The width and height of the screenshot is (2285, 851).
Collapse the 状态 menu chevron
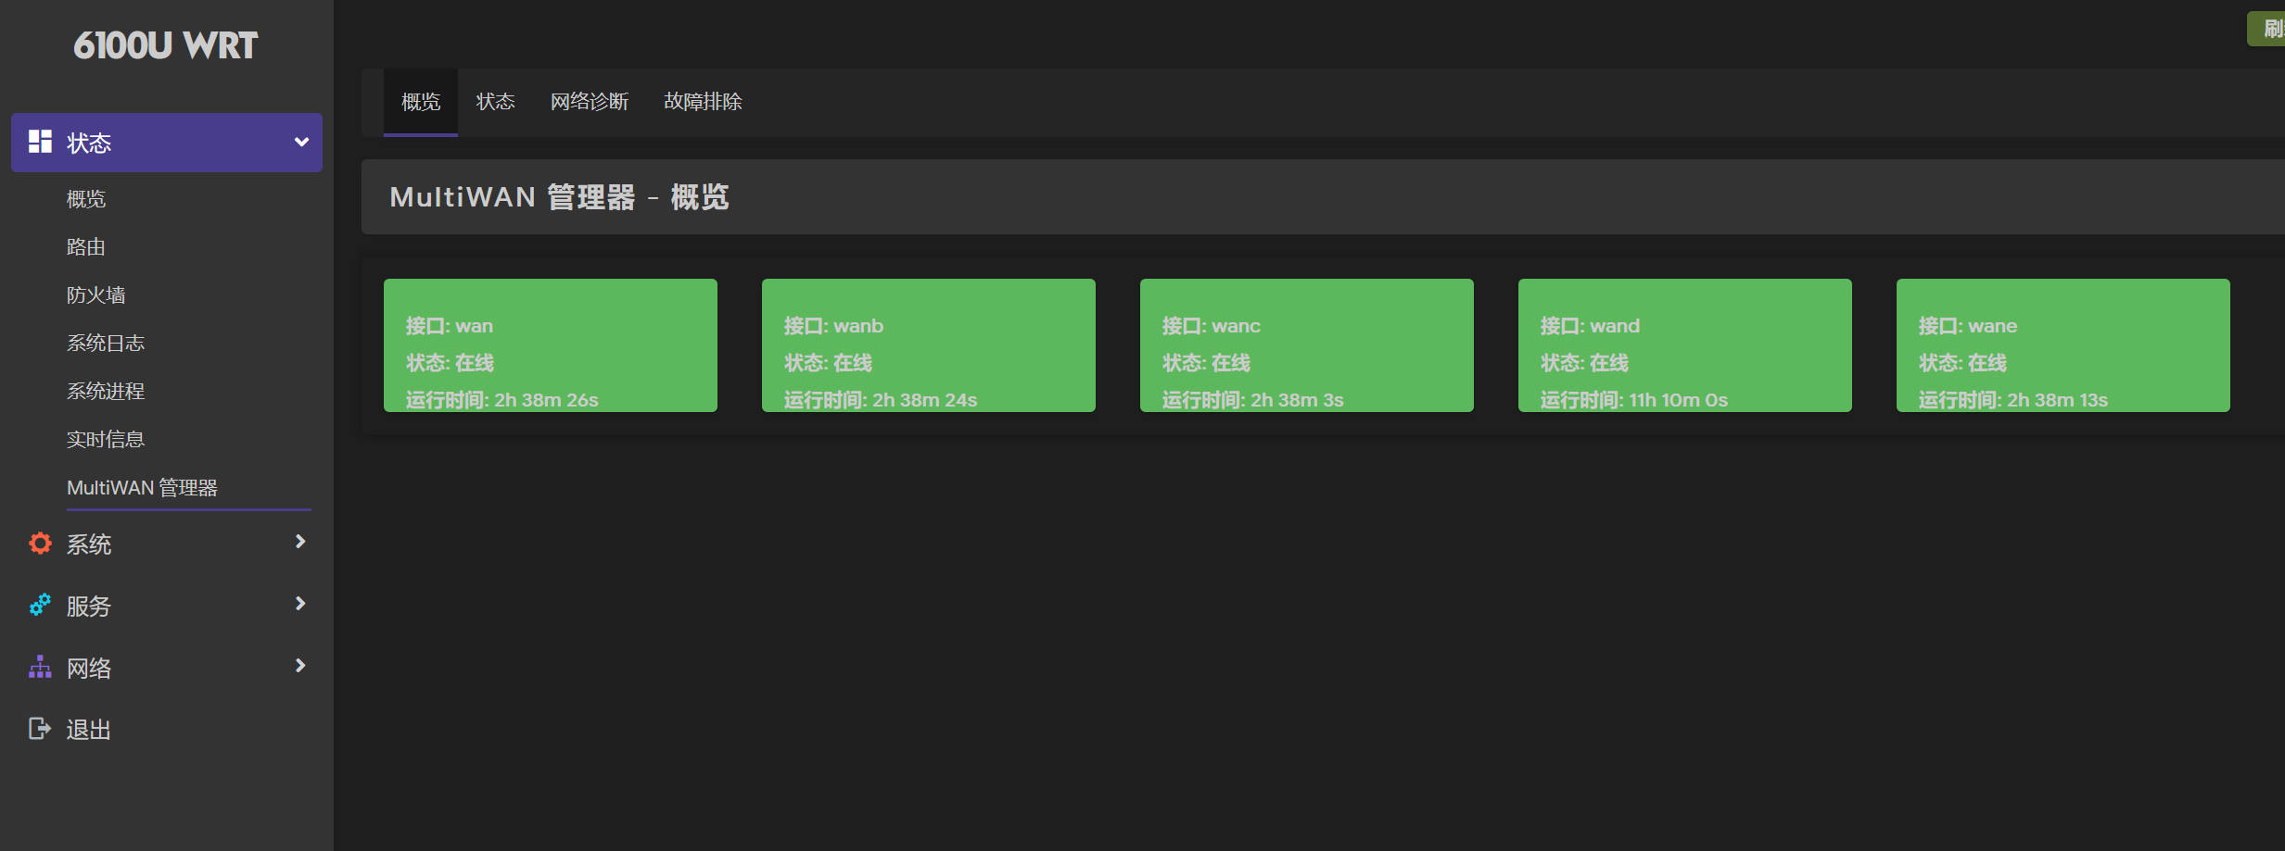tap(301, 142)
